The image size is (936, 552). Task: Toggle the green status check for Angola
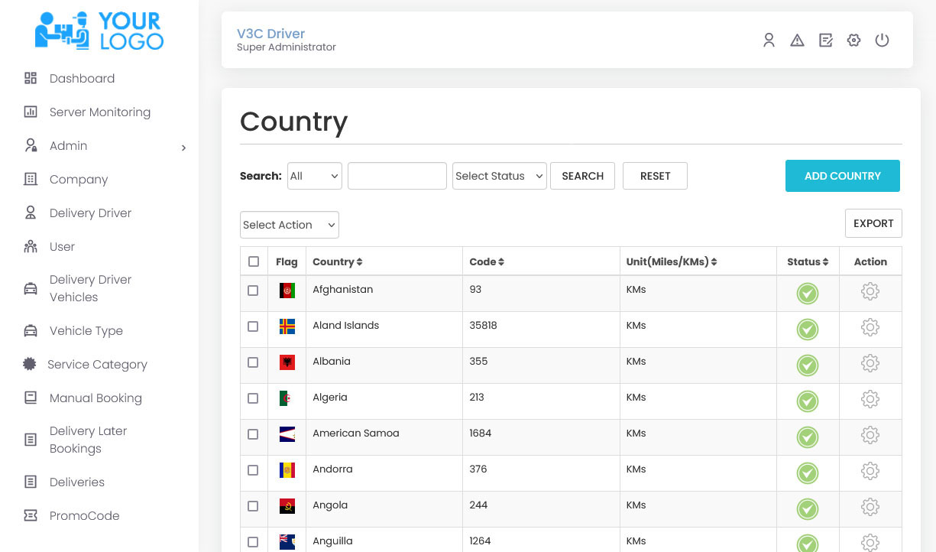click(x=808, y=508)
